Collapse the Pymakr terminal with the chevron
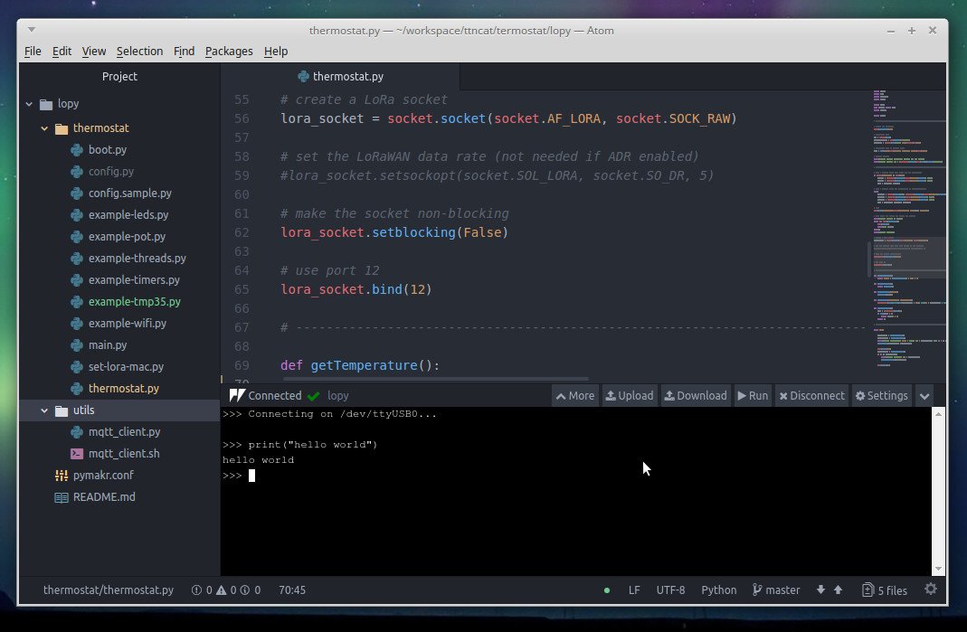The width and height of the screenshot is (967, 632). [x=924, y=396]
